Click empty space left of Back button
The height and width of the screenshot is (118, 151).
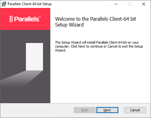(x=37, y=110)
